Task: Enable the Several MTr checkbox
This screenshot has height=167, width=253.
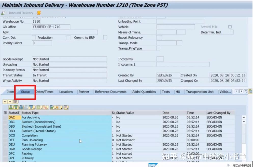Action: coord(230,27)
